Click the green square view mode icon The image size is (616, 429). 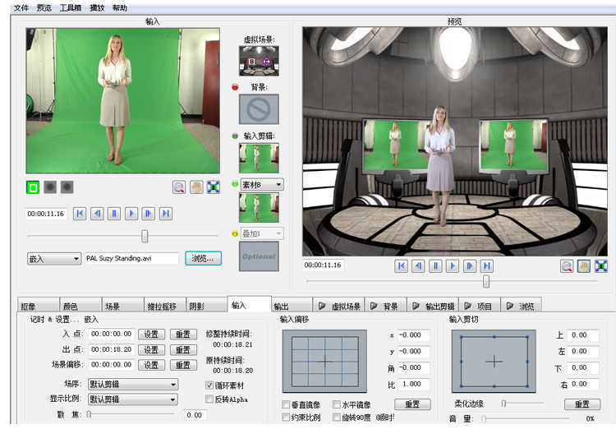click(x=34, y=187)
